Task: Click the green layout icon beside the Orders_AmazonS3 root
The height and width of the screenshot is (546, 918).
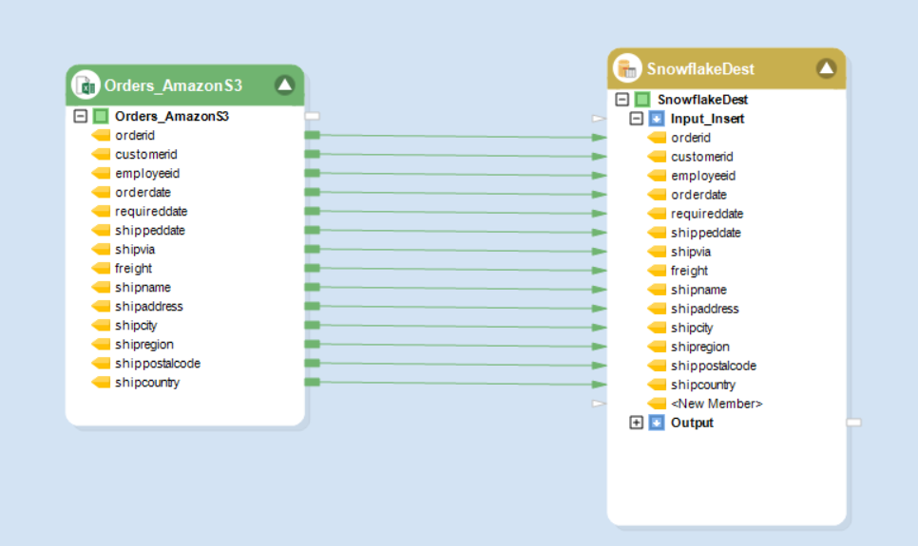Action: 101,117
